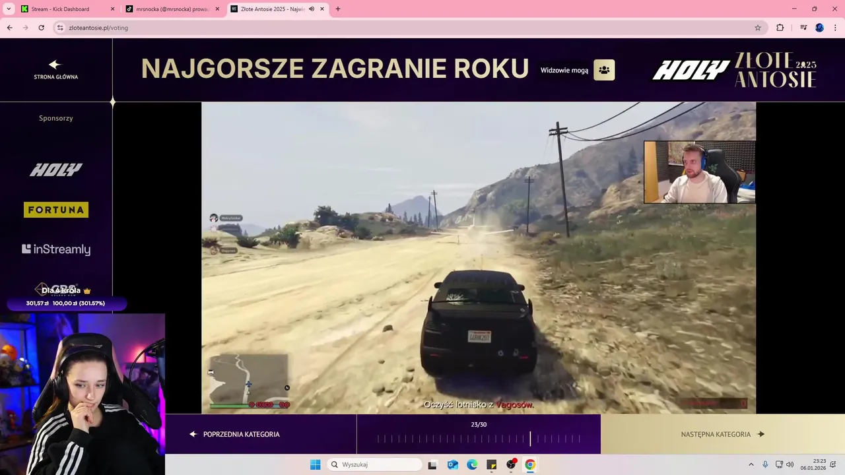Show hidden system tray icons
Viewport: 845px width, 475px height.
(x=751, y=464)
